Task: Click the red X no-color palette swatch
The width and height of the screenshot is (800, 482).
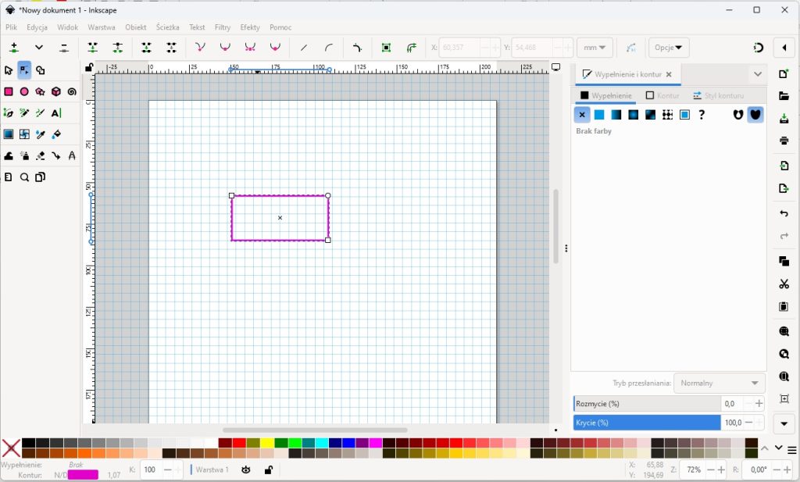Action: 11,448
